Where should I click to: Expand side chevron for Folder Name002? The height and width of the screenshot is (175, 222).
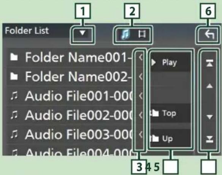click(x=141, y=77)
